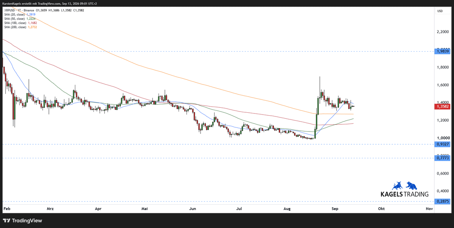Click the 1,2000 price axis tick
Screen dimensions: 454x228
pyautogui.click(x=442, y=121)
